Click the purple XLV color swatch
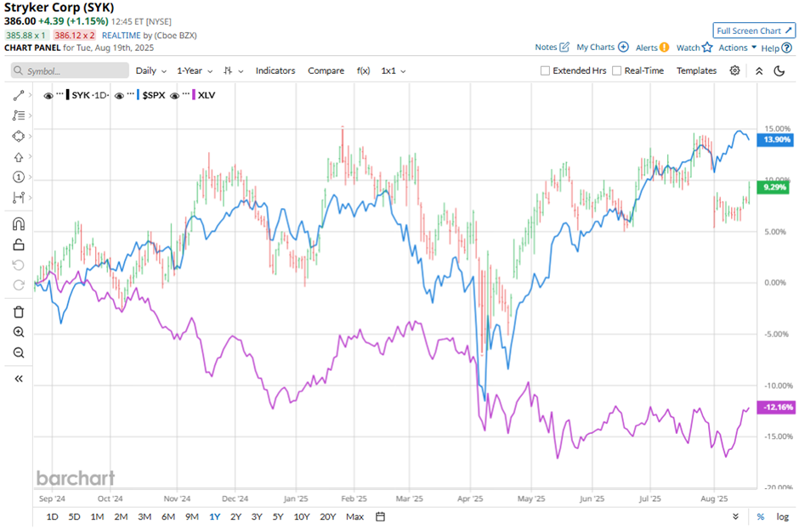Viewport: 799px width, 529px height. [194, 95]
